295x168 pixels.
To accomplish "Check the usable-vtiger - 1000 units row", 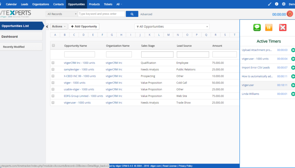I will (x=53, y=89).
